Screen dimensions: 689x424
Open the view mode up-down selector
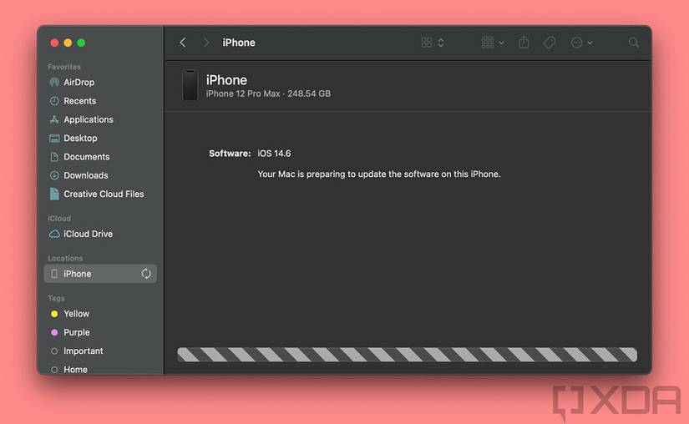point(441,43)
